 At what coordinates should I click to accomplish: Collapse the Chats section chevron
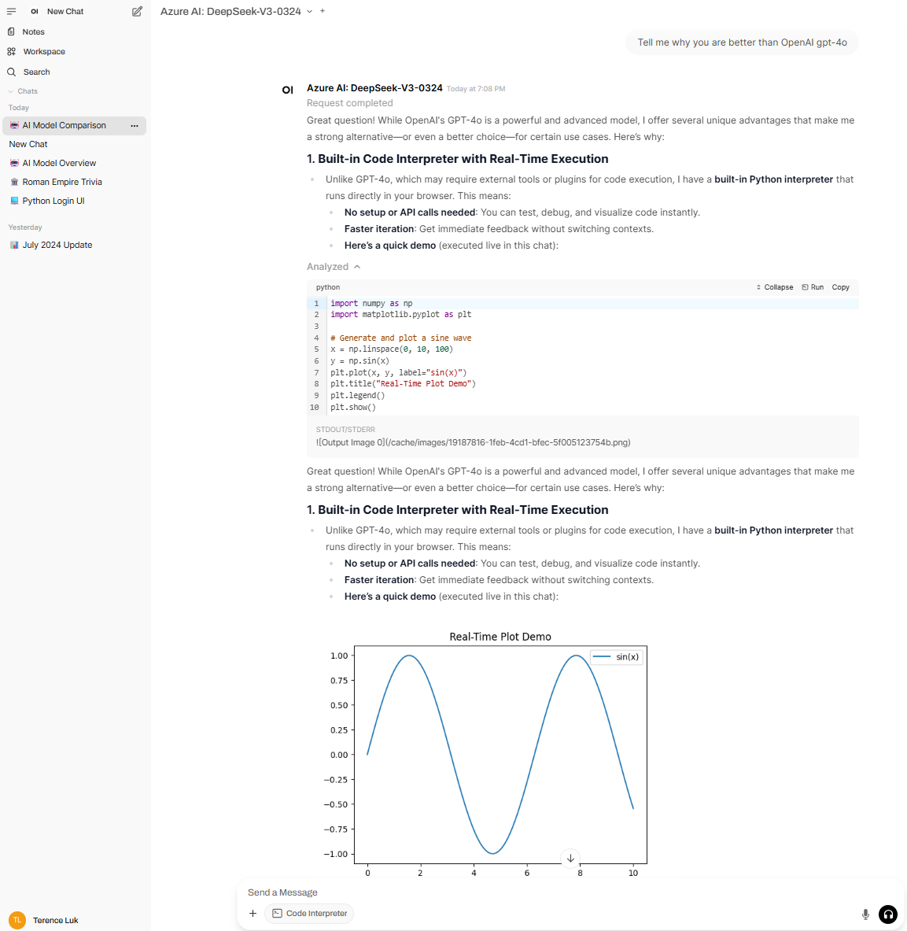[11, 91]
